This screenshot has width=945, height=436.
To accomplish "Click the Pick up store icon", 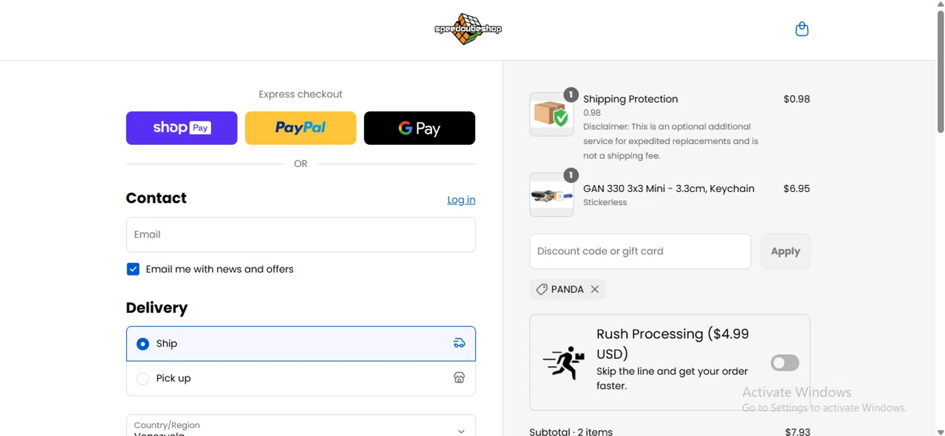I will [459, 377].
